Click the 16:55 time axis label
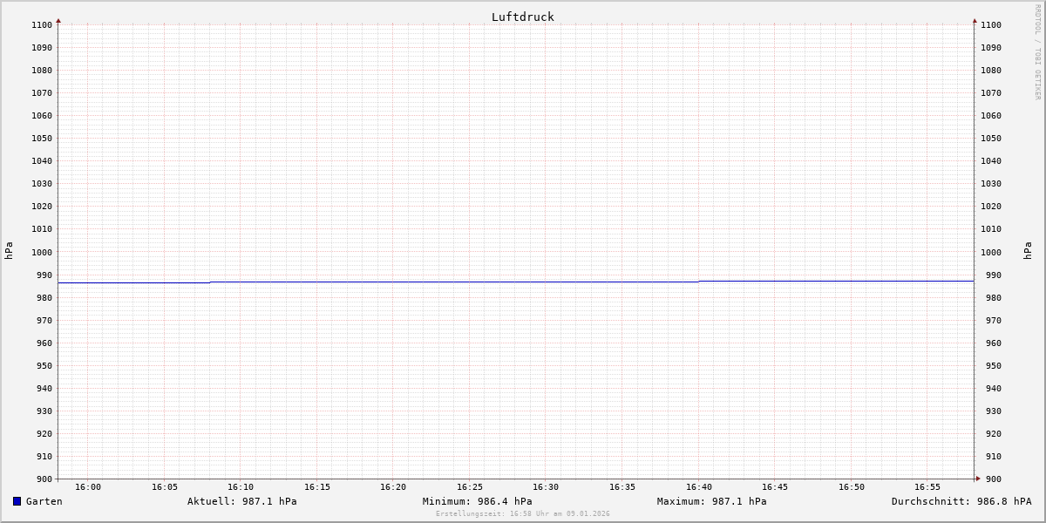Screen dimensions: 1046x523 (927, 487)
